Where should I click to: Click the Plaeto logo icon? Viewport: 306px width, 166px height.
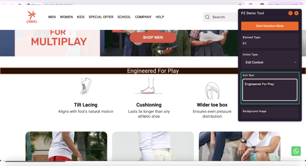pyautogui.click(x=32, y=17)
